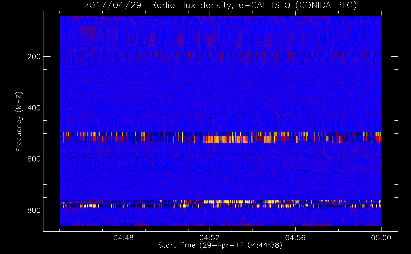Click the 200 frequency tick label
Viewport: 411px width, 254px height.
pyautogui.click(x=34, y=57)
